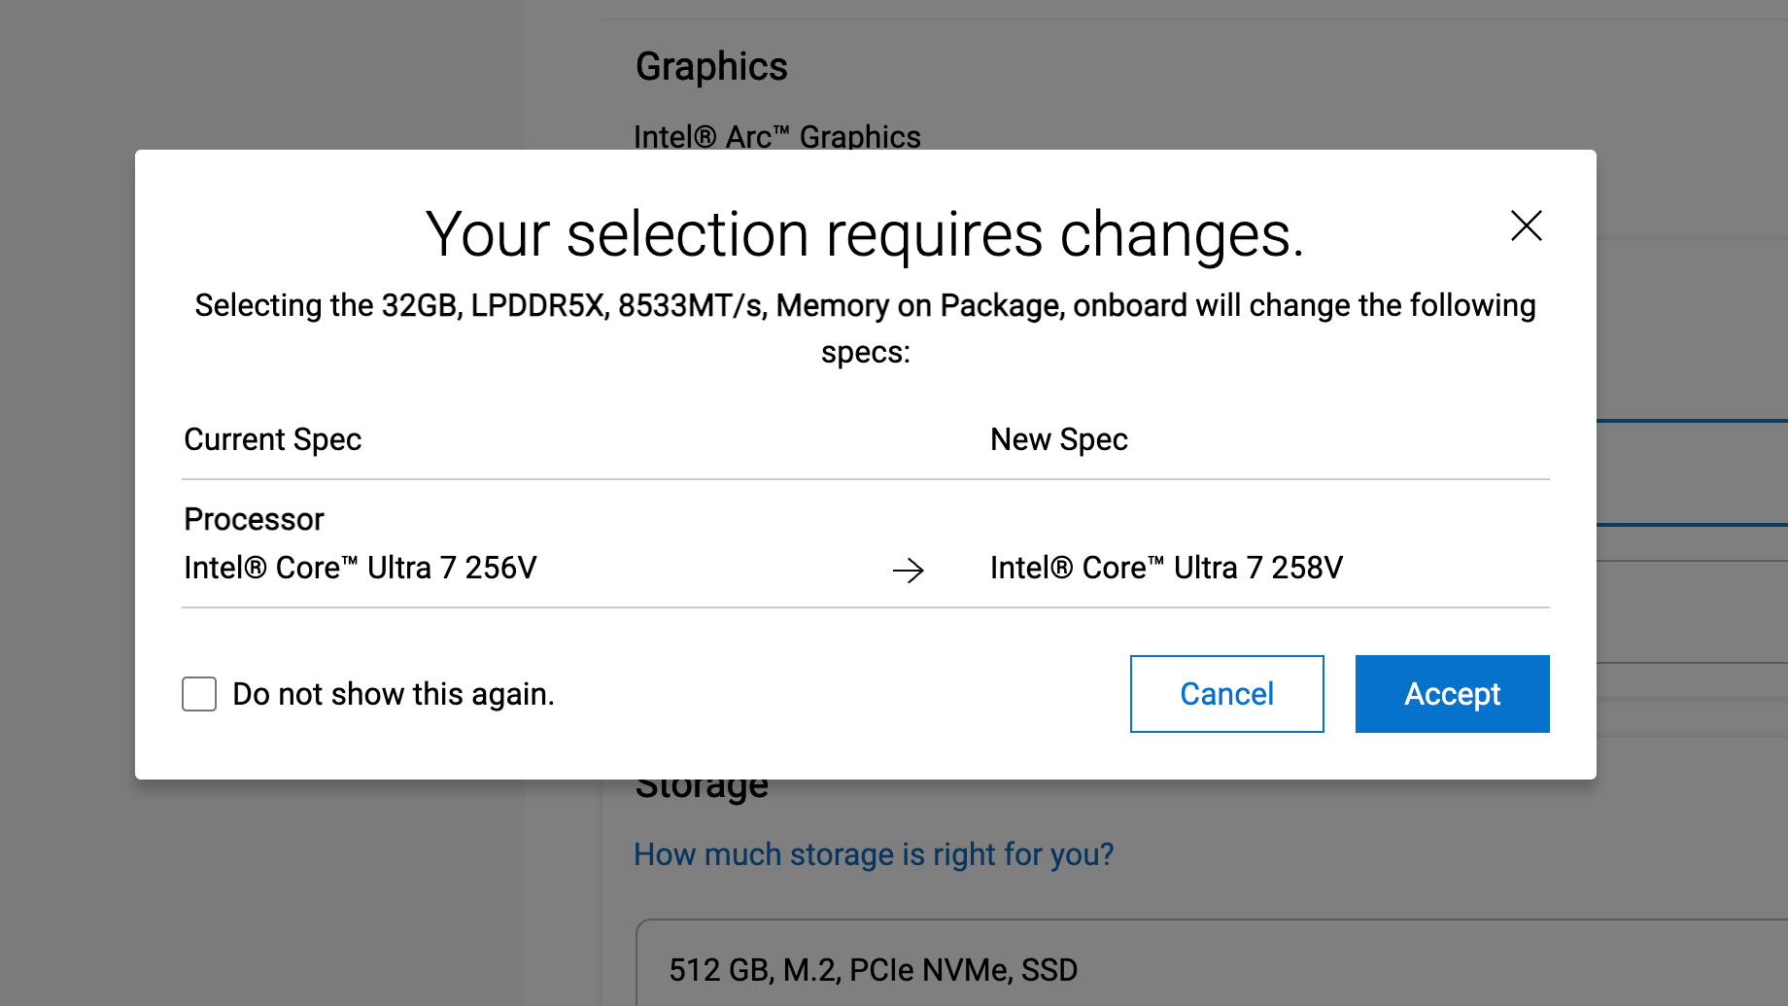This screenshot has width=1788, height=1006.
Task: Click the 'New Spec' column header
Action: (1058, 439)
